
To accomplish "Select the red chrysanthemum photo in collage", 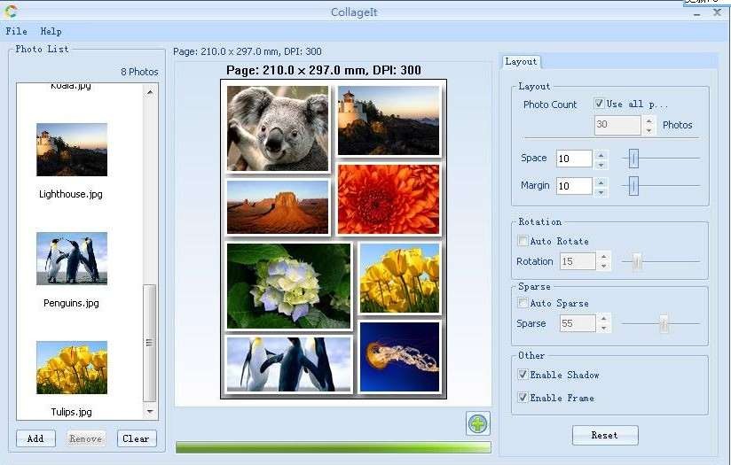I will [389, 198].
